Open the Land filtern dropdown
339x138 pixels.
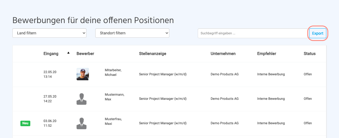tap(50, 33)
